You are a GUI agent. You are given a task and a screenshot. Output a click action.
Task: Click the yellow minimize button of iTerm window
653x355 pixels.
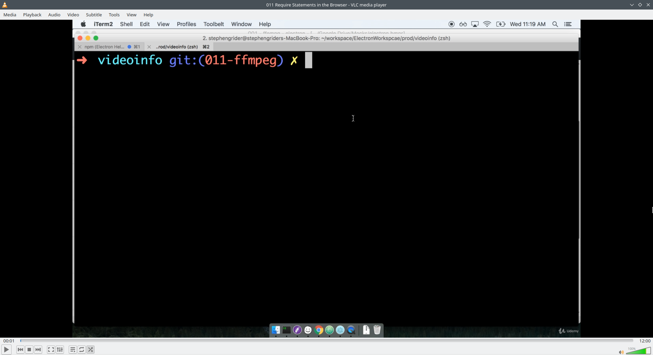click(x=88, y=38)
